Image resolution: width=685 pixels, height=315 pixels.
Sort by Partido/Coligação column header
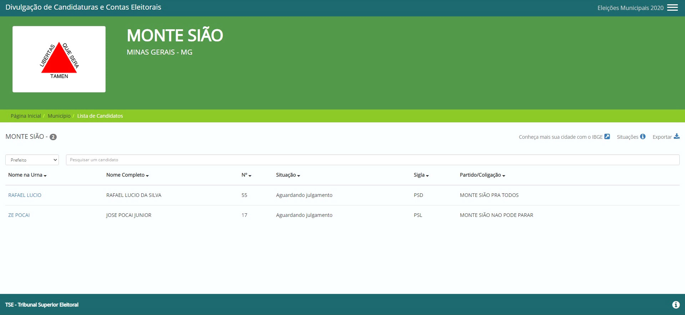[482, 175]
